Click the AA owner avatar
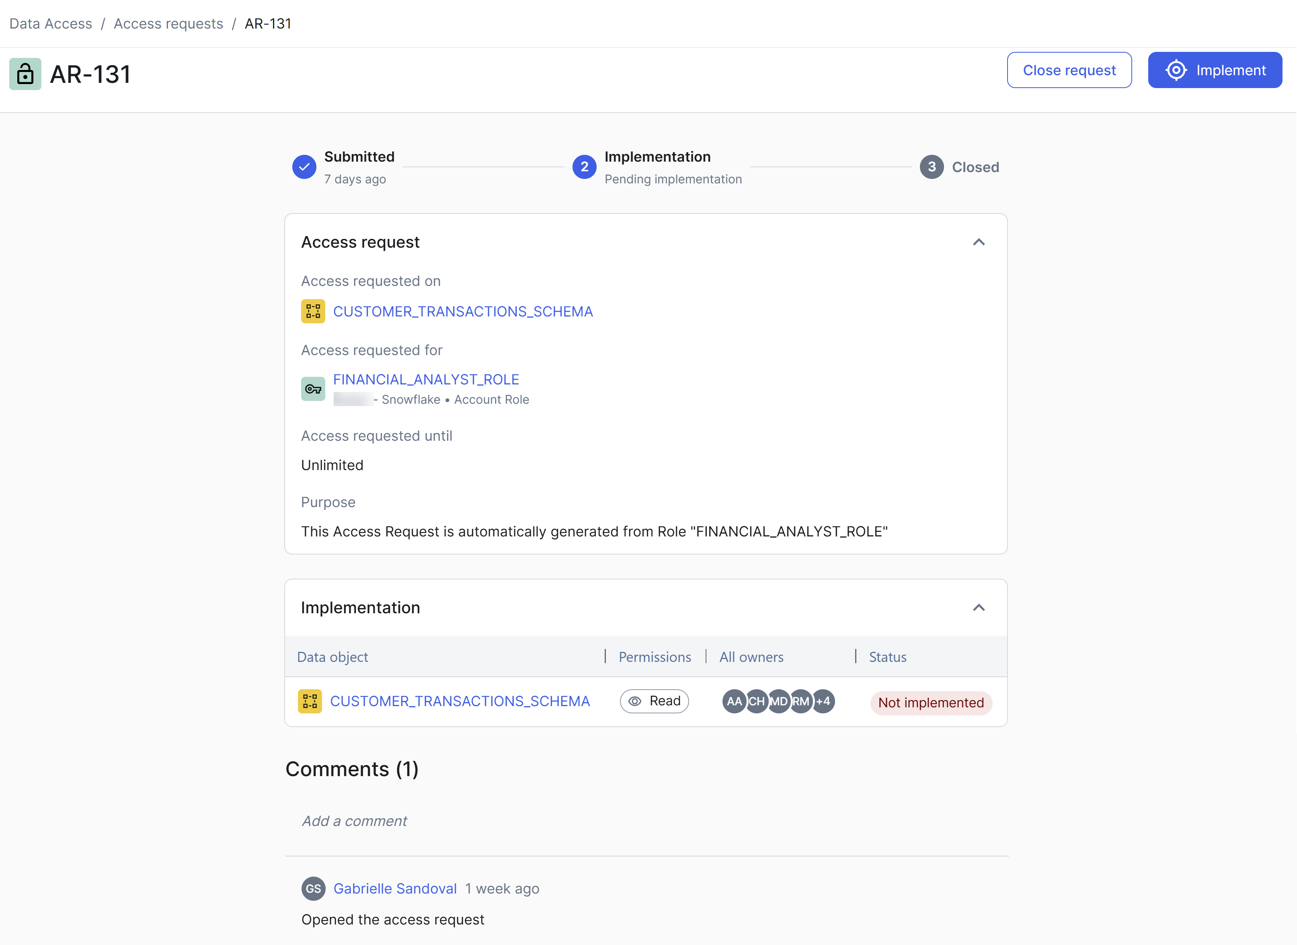Screen dimensions: 1297x945 coord(734,701)
